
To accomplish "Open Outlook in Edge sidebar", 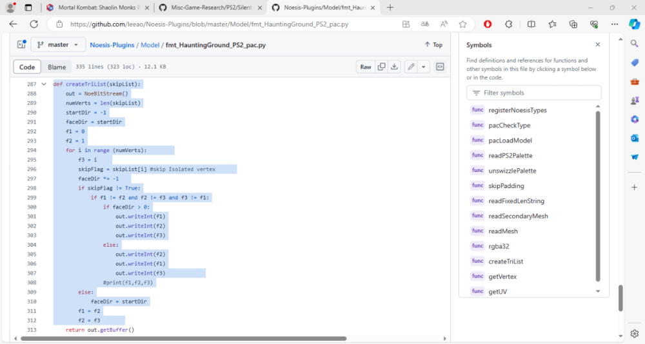I will 634,138.
